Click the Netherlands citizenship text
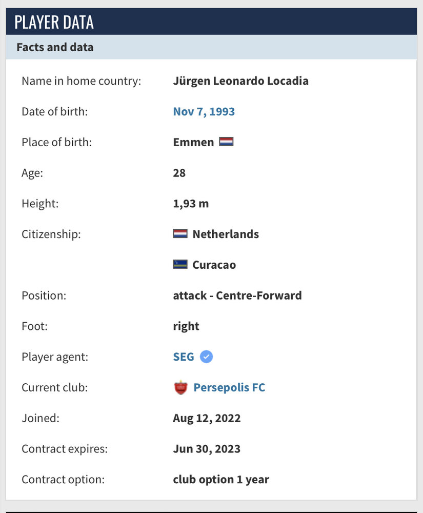 click(226, 234)
